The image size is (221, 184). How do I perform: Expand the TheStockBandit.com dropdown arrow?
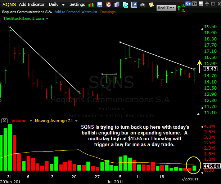tap(47, 18)
